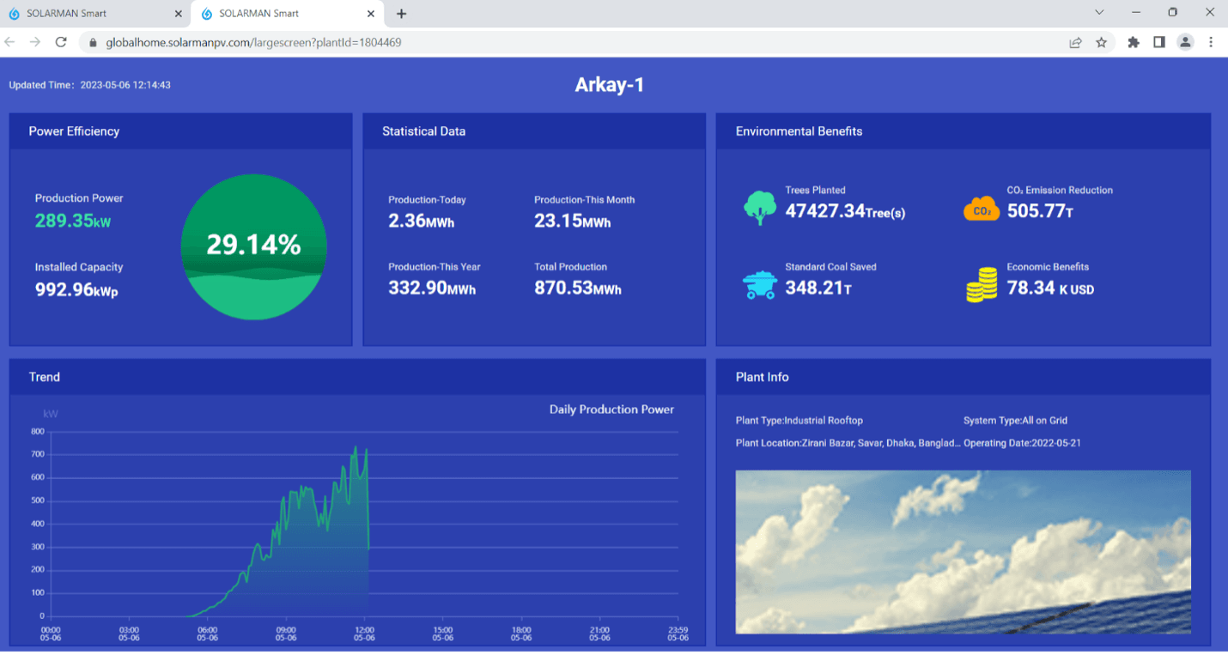The width and height of the screenshot is (1228, 655).
Task: Click the plant photo of solar panels
Action: [963, 551]
